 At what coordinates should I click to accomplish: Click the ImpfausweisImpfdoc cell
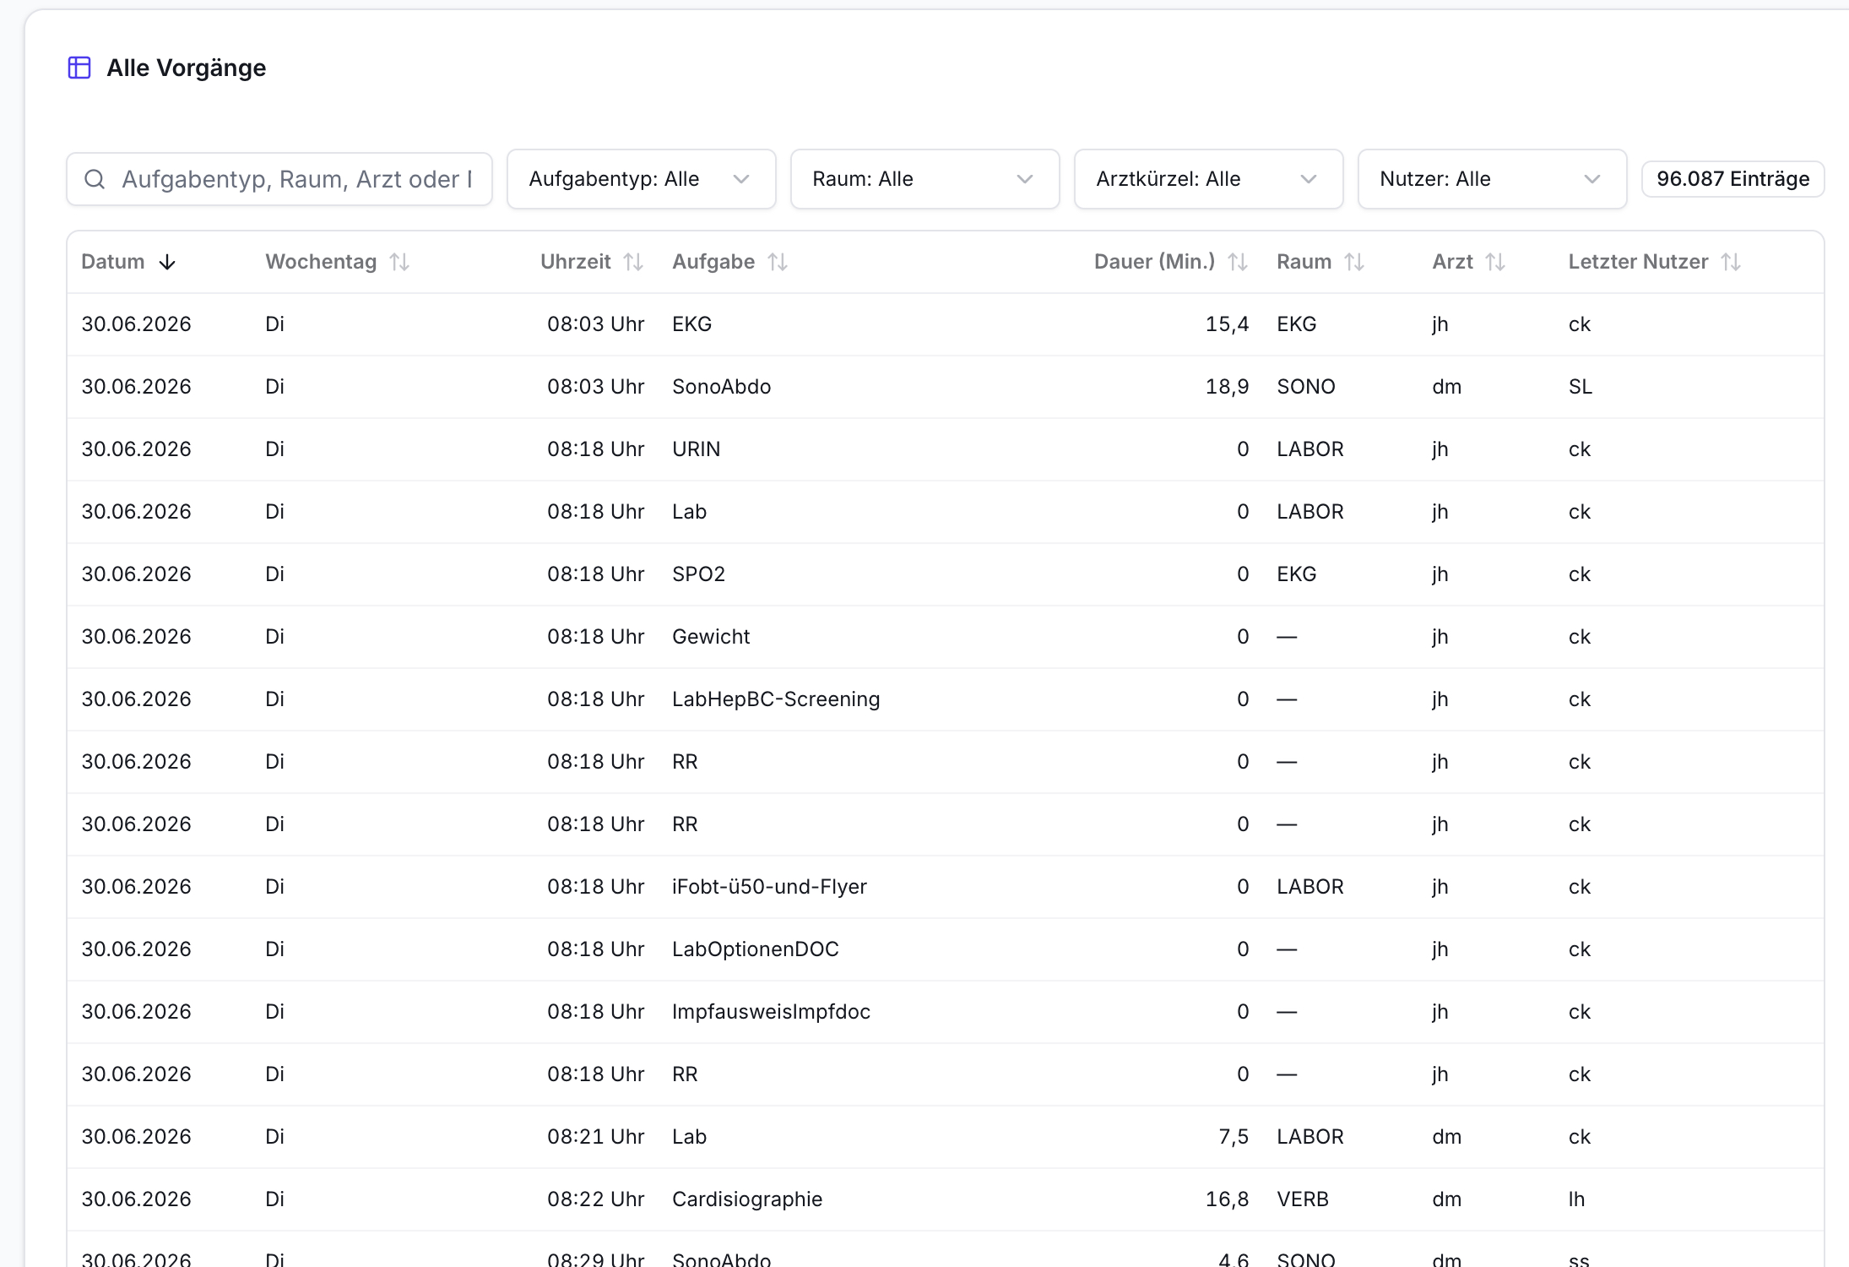[x=771, y=1012]
